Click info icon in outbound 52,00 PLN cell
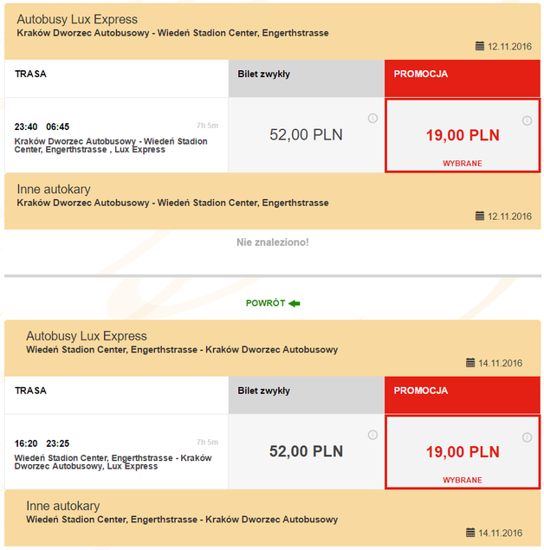Viewport: 544px width, 550px height. tap(372, 118)
